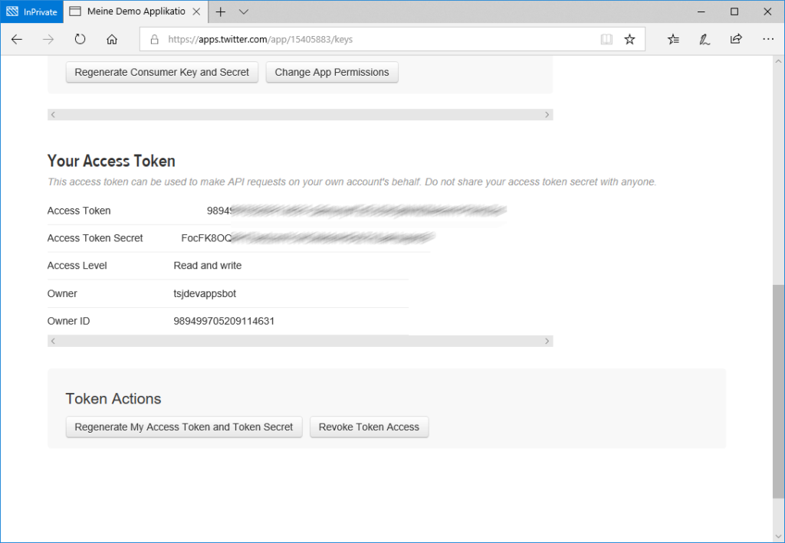Click Regenerate Consumer Key and Secret
The width and height of the screenshot is (785, 543).
tap(162, 72)
